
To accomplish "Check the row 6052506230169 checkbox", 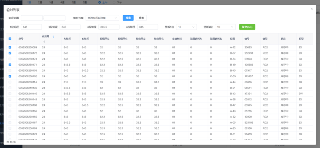I will (10, 128).
